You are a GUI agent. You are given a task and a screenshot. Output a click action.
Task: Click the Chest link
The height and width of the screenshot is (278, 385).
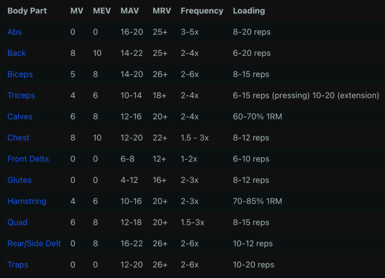(18, 138)
